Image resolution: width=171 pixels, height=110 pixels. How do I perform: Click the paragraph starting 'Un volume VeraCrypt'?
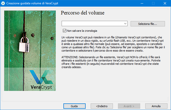[113, 44]
